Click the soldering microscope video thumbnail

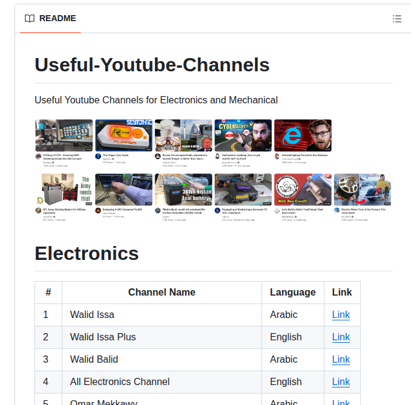64,135
